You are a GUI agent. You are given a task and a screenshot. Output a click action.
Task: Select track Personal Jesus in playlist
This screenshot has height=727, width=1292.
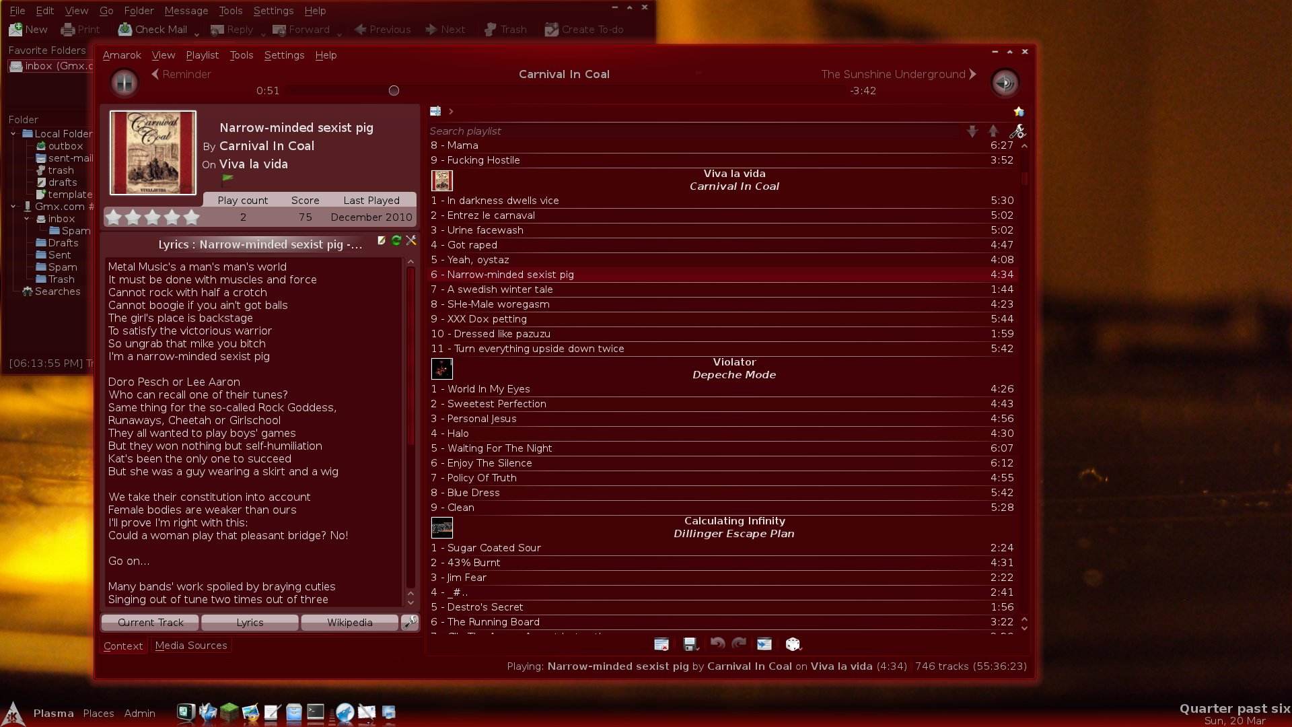[x=722, y=419]
